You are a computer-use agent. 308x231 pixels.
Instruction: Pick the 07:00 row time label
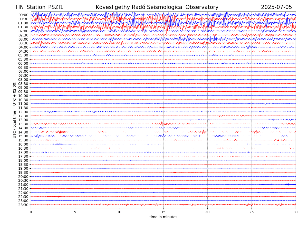point(23,71)
